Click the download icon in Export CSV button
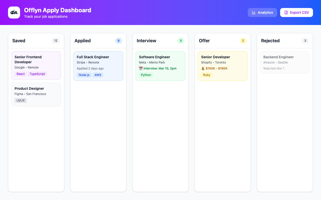321x200 pixels. 286,12
